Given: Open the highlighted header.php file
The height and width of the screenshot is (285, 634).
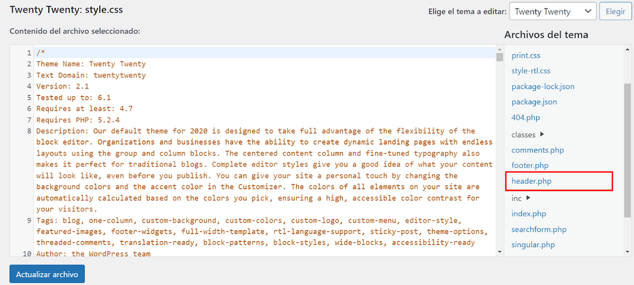Looking at the screenshot, I should point(531,181).
